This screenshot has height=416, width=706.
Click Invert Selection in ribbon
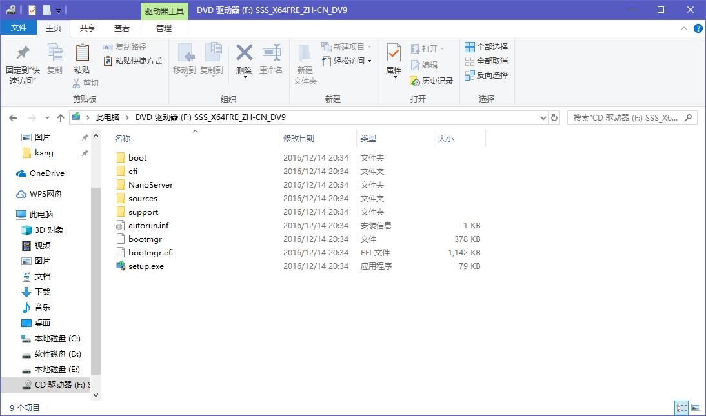486,75
